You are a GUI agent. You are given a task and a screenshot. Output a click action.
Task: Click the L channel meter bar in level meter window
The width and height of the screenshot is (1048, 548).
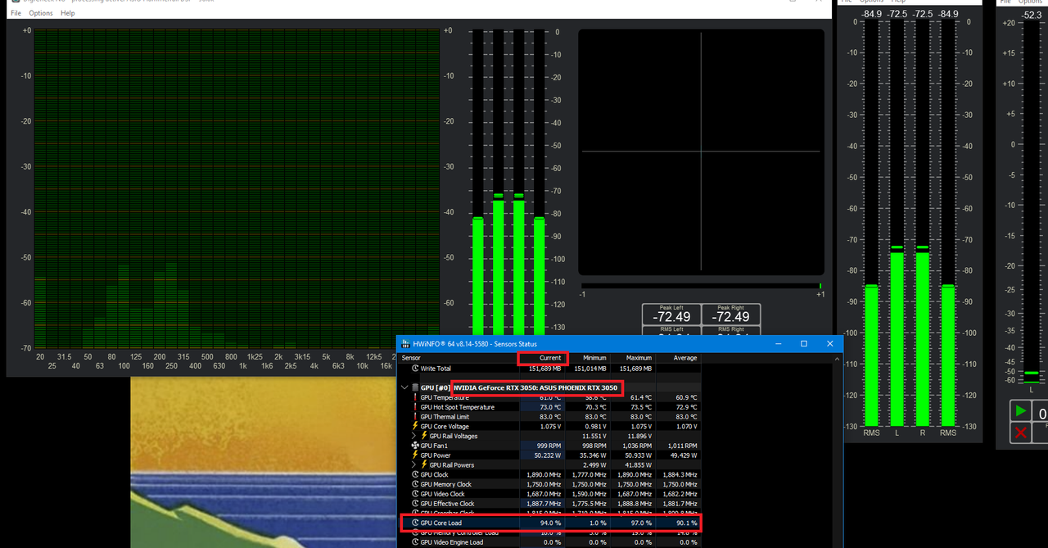click(x=897, y=223)
